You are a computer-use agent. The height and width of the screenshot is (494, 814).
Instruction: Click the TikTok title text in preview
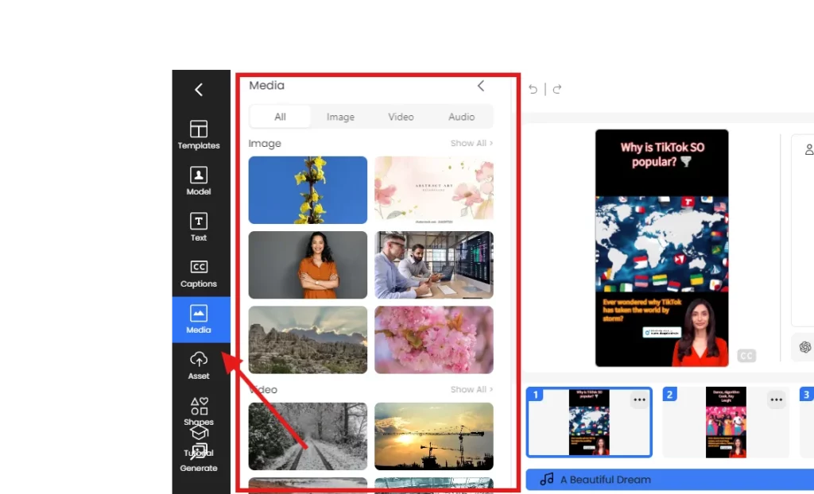[662, 155]
